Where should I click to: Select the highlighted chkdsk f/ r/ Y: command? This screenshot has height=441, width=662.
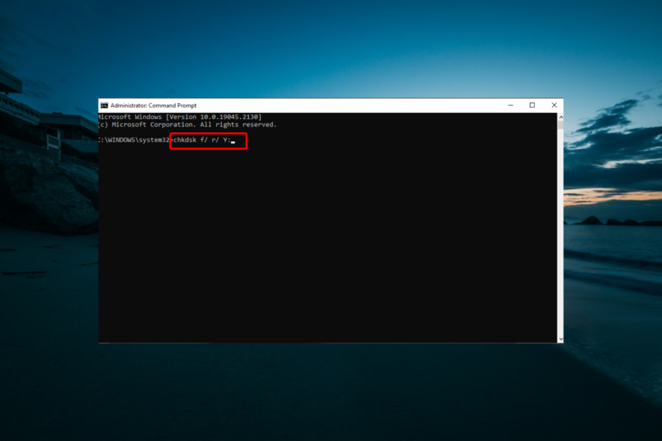(x=208, y=141)
